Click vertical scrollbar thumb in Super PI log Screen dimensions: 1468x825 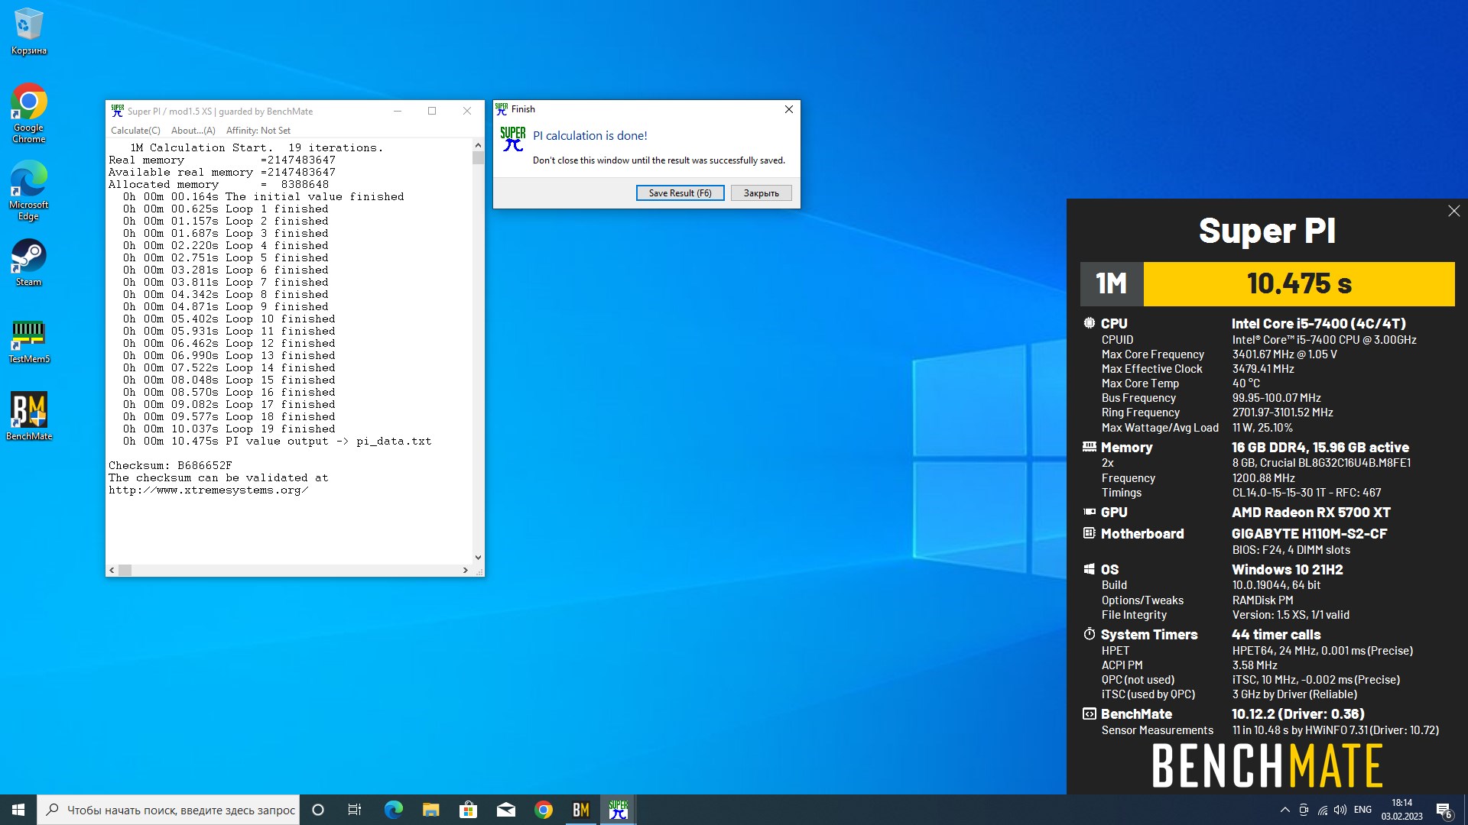coord(478,158)
